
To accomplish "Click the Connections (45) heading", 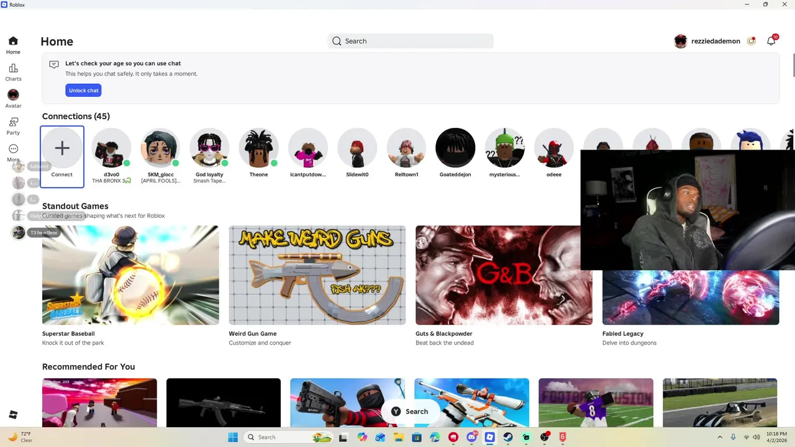I will [x=76, y=116].
